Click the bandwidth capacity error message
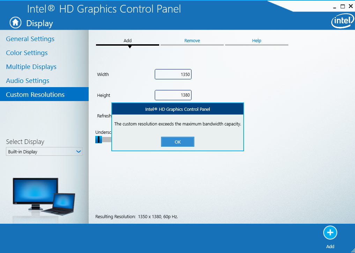 coord(177,124)
